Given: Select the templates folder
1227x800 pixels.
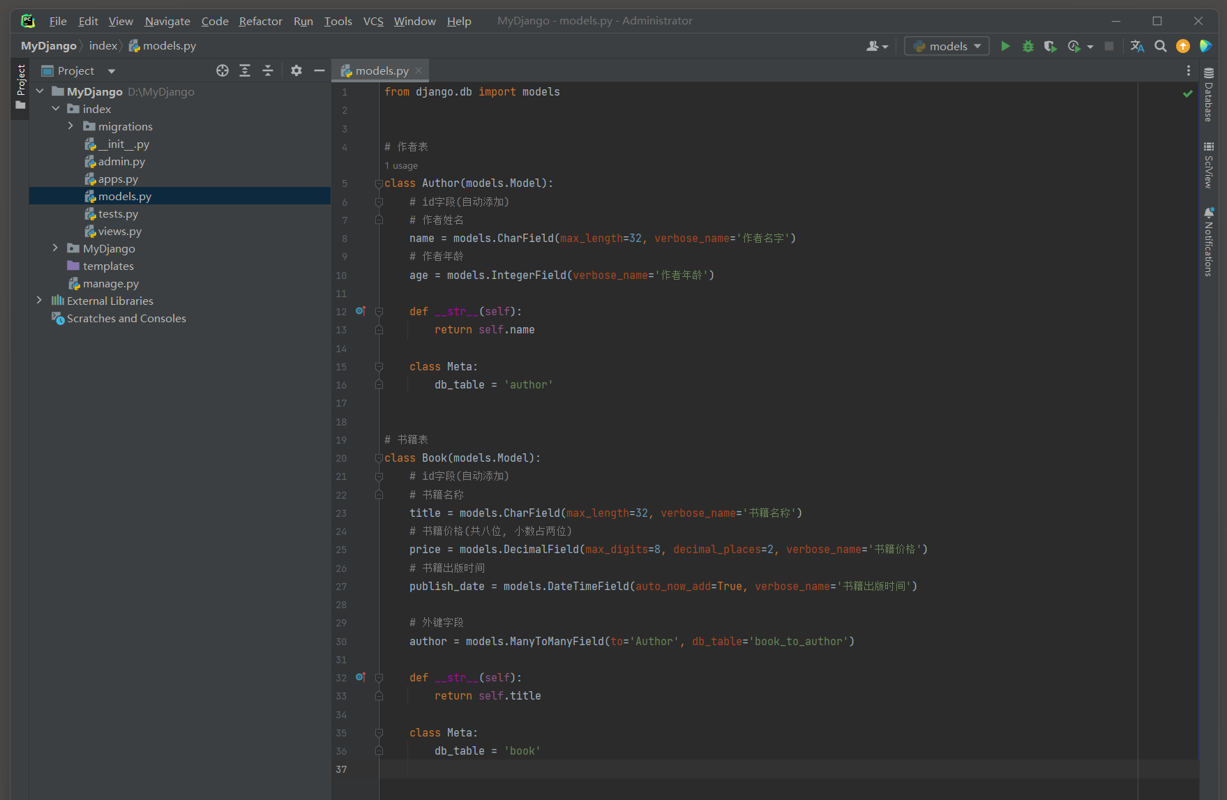Looking at the screenshot, I should (108, 266).
